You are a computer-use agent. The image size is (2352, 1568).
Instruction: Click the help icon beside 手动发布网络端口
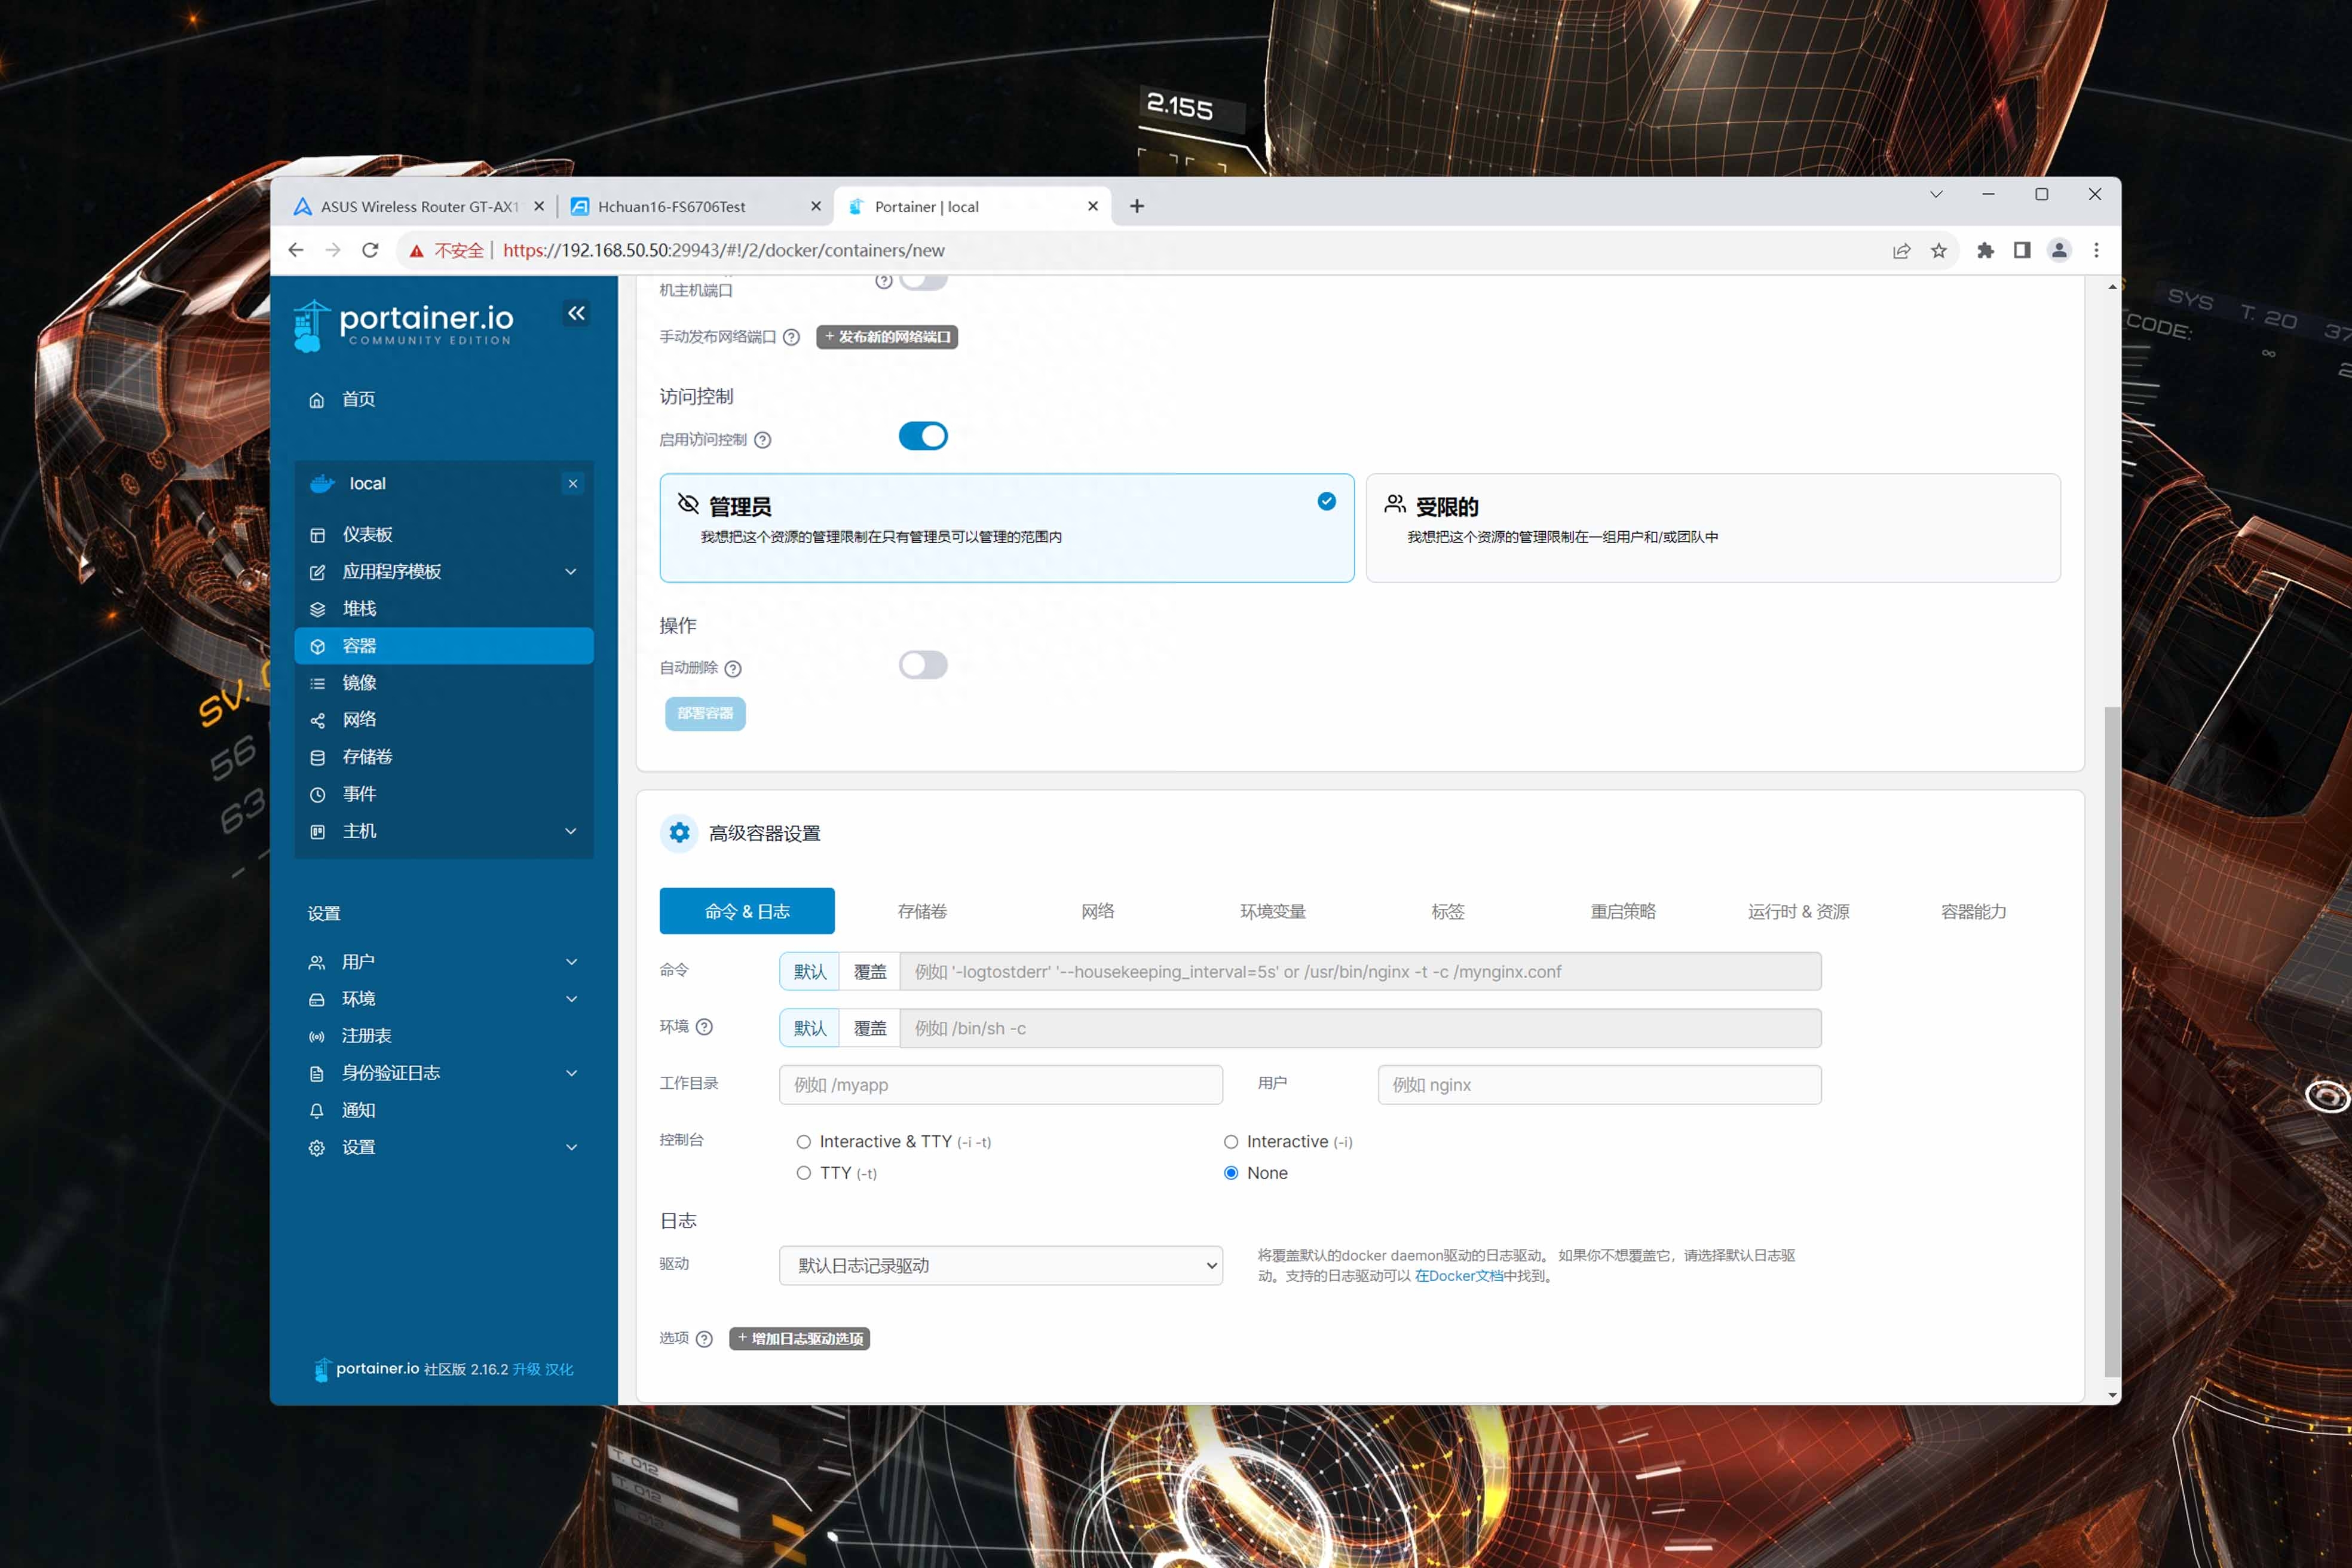coord(791,337)
